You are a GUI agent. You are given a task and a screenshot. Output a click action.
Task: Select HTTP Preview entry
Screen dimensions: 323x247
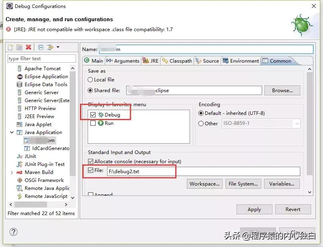[40, 108]
